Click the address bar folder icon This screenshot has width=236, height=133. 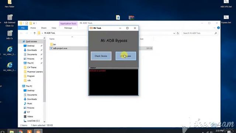(x=39, y=33)
